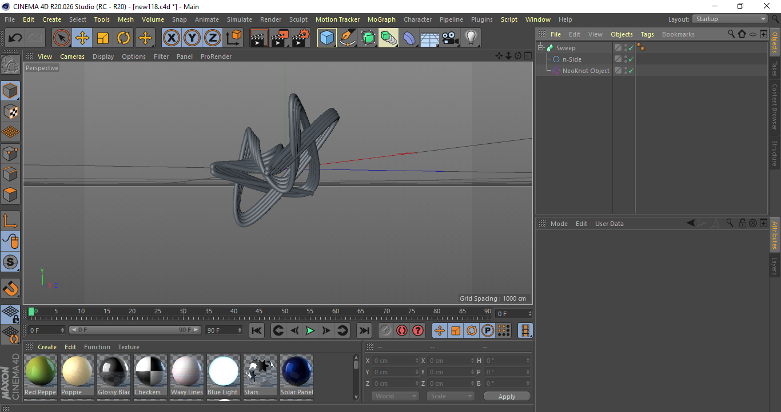Screen dimensions: 781x412
Task: Collapse the Sweep object tree
Action: pyautogui.click(x=541, y=48)
